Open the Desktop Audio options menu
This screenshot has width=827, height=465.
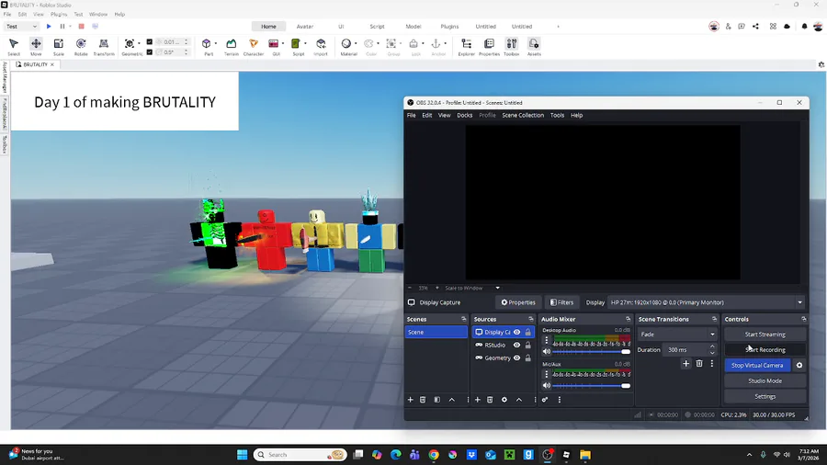coord(547,341)
